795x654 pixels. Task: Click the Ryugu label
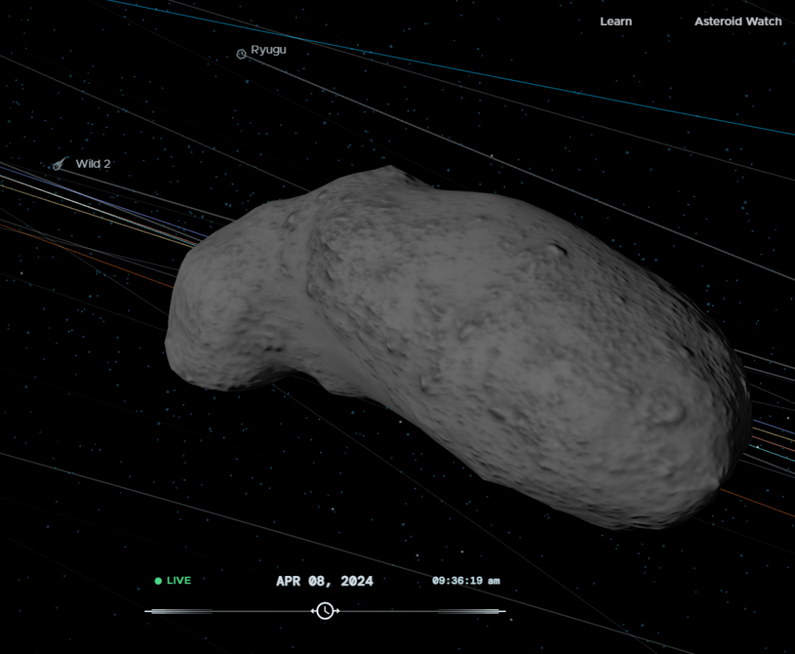point(268,49)
